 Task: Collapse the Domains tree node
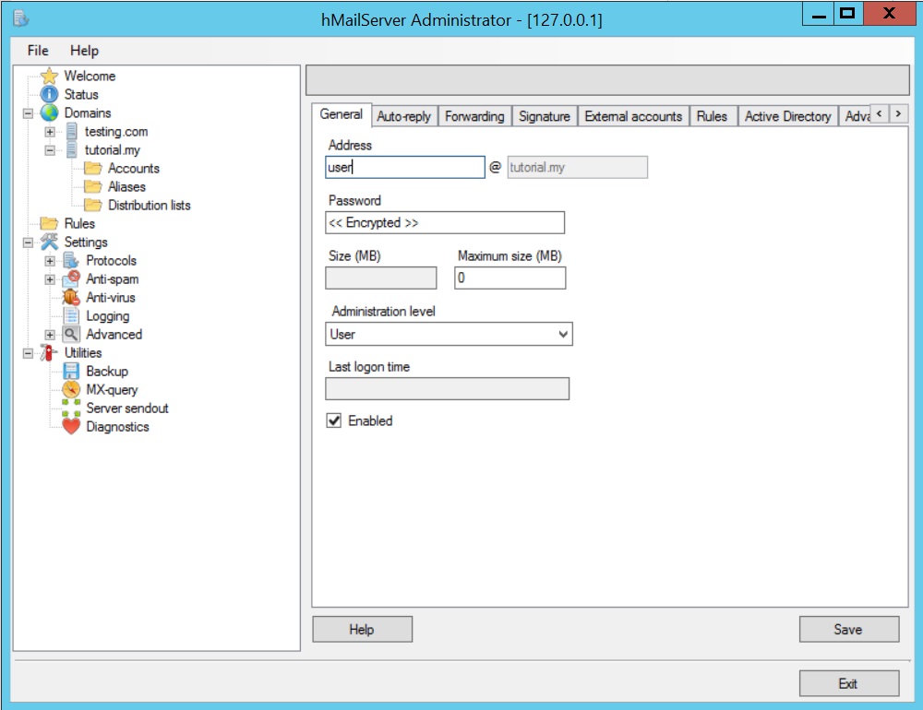28,112
